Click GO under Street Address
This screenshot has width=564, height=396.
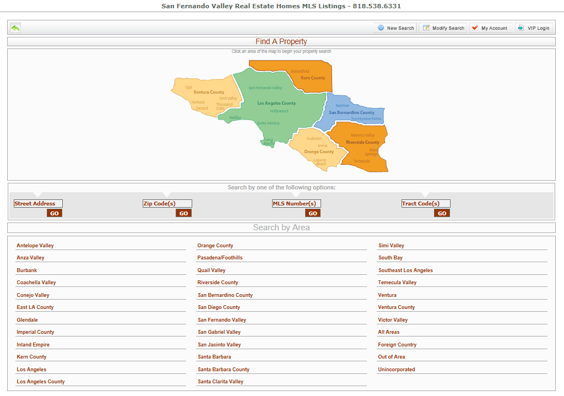(x=54, y=213)
